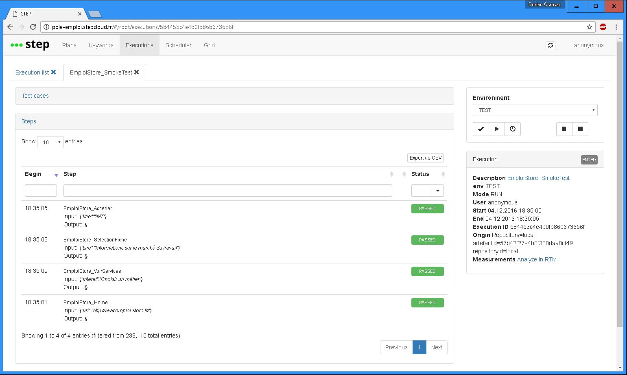
Task: Click the sort arrow on the Begin column
Action: click(56, 175)
